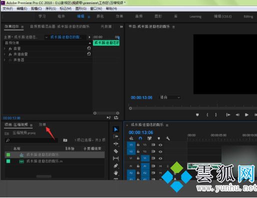Open the 效果 tab beside Project panel
The image size is (257, 198).
pyautogui.click(x=42, y=124)
